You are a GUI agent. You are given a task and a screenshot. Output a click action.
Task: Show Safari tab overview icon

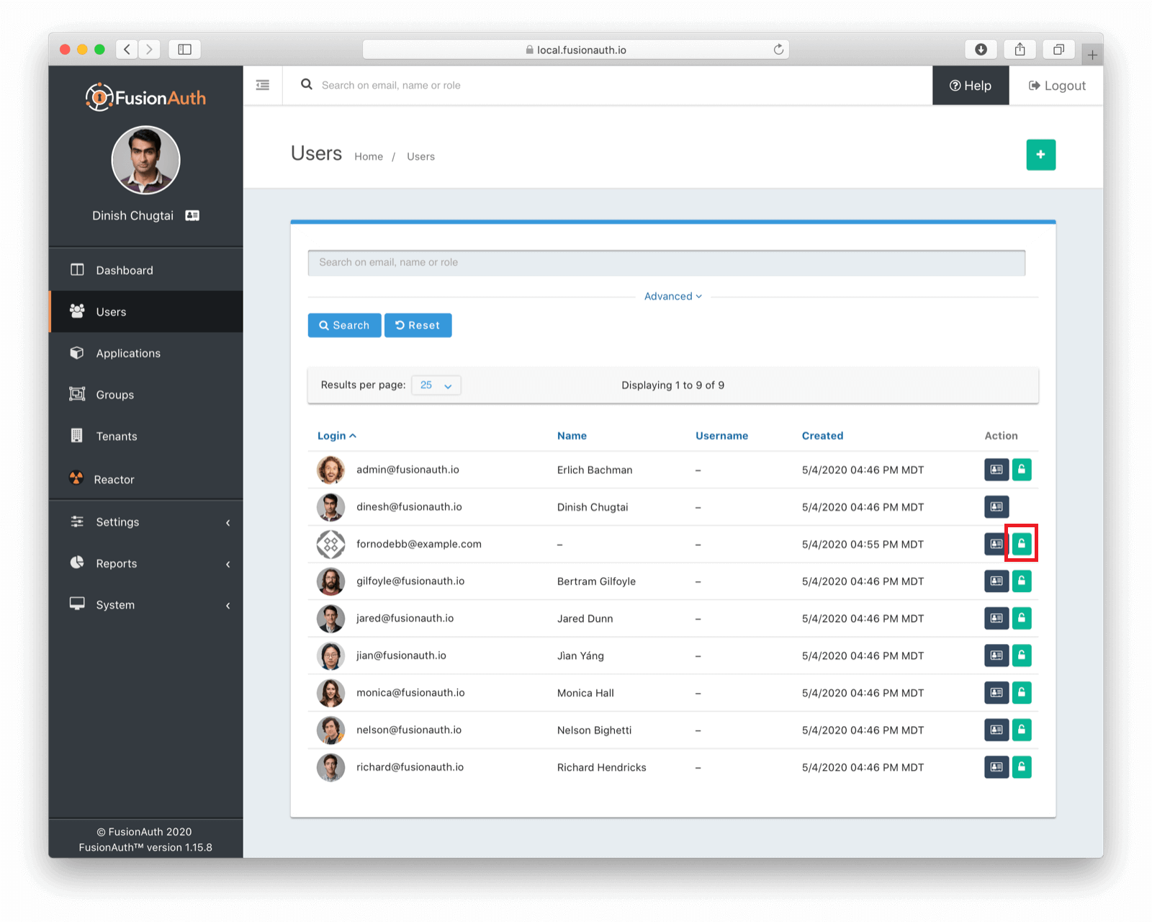[1058, 49]
